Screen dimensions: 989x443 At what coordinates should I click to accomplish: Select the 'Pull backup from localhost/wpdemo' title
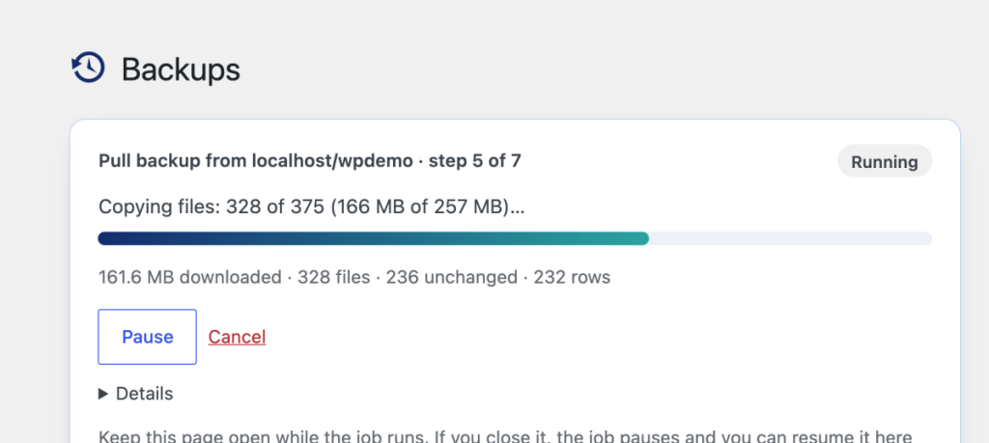pos(255,161)
